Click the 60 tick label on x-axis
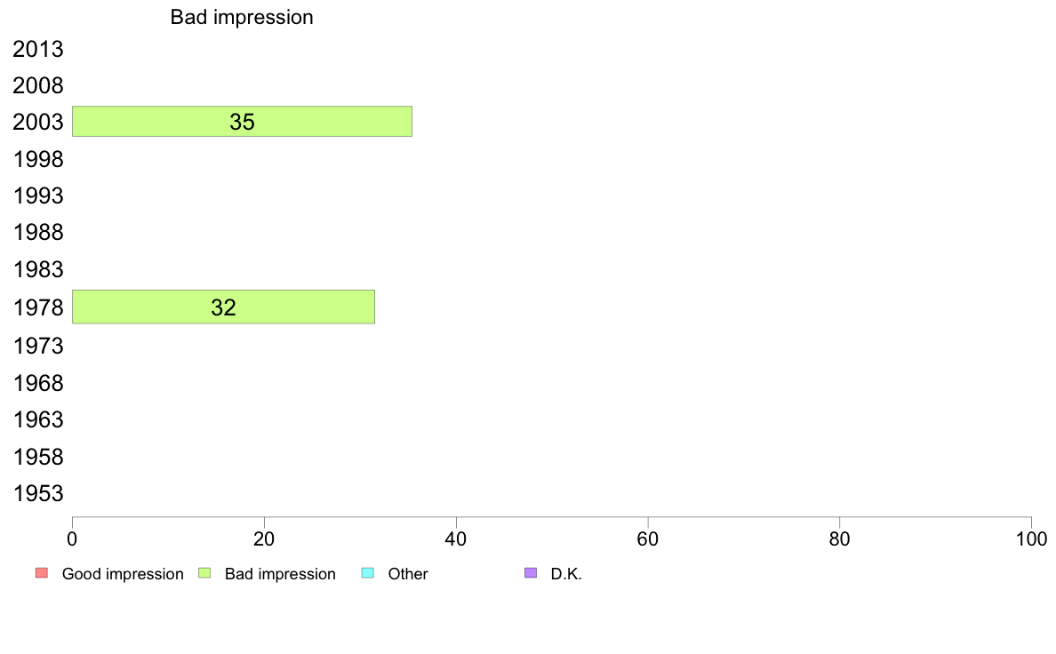 (x=648, y=538)
